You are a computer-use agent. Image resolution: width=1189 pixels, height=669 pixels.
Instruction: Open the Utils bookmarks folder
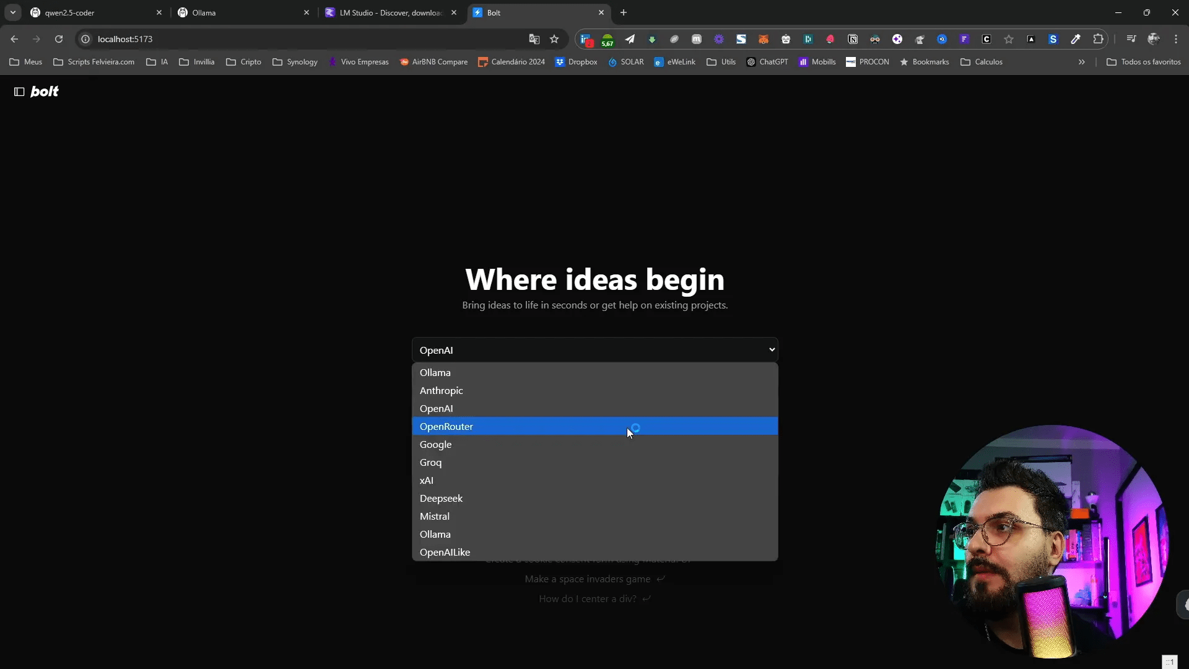click(721, 62)
